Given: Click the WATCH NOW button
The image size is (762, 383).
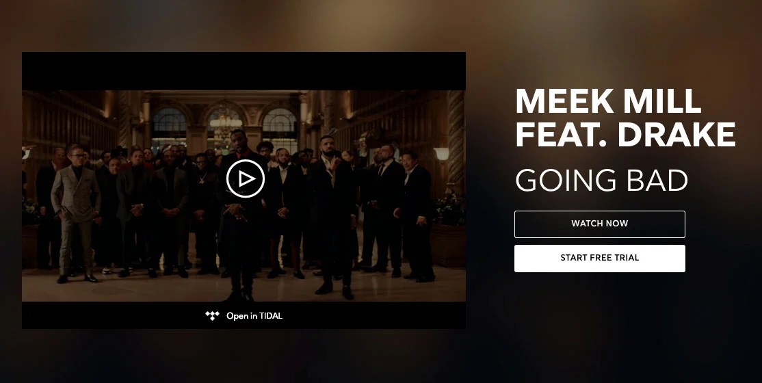Looking at the screenshot, I should tap(600, 224).
